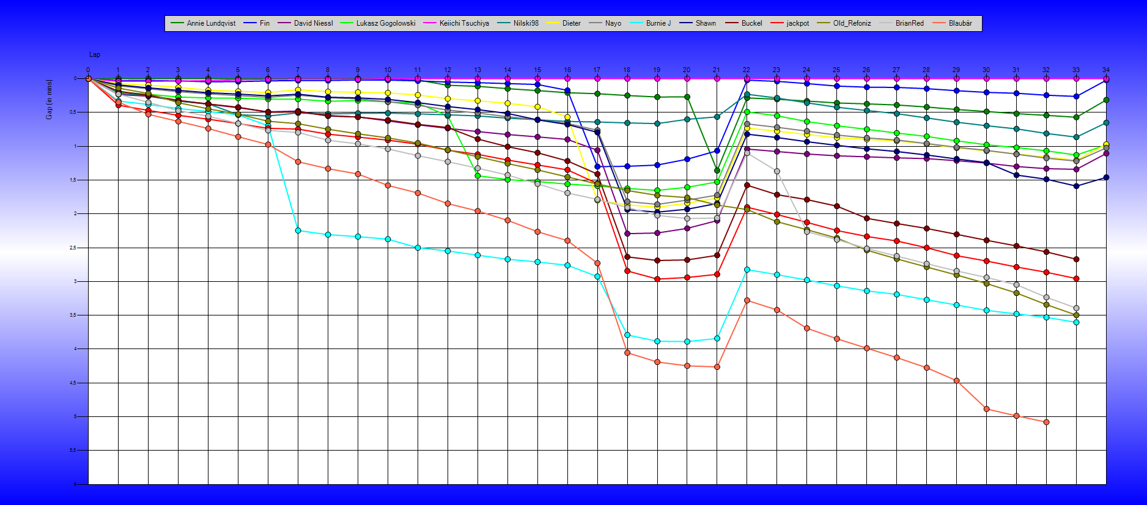Click Lukasz Gogolowski in the legend
This screenshot has width=1147, height=505.
point(378,23)
